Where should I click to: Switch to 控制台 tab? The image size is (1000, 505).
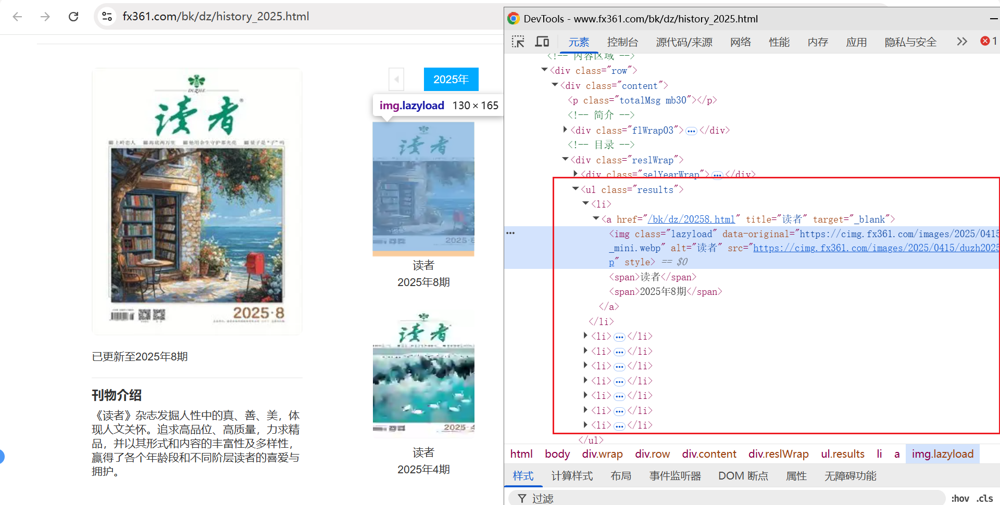pos(622,42)
